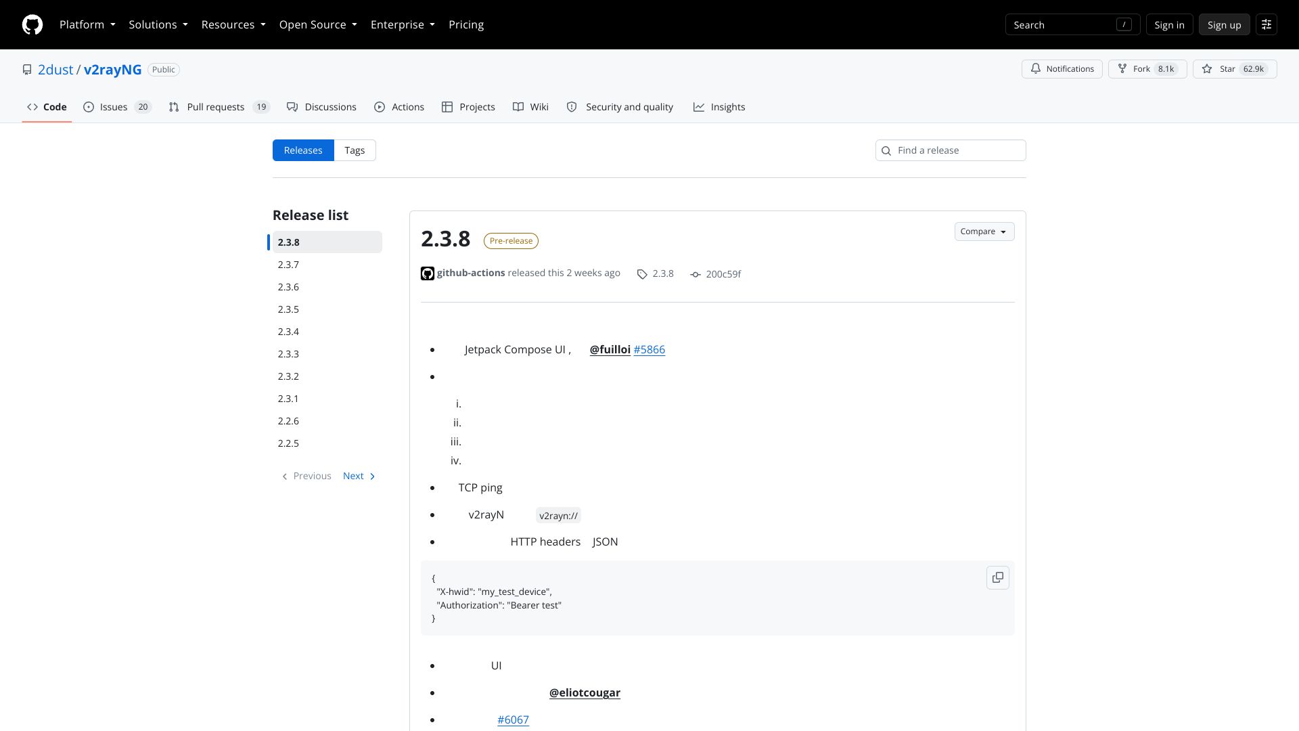Select release 2.3.3 in Release list
Screen dimensions: 1299x731
coord(327,354)
